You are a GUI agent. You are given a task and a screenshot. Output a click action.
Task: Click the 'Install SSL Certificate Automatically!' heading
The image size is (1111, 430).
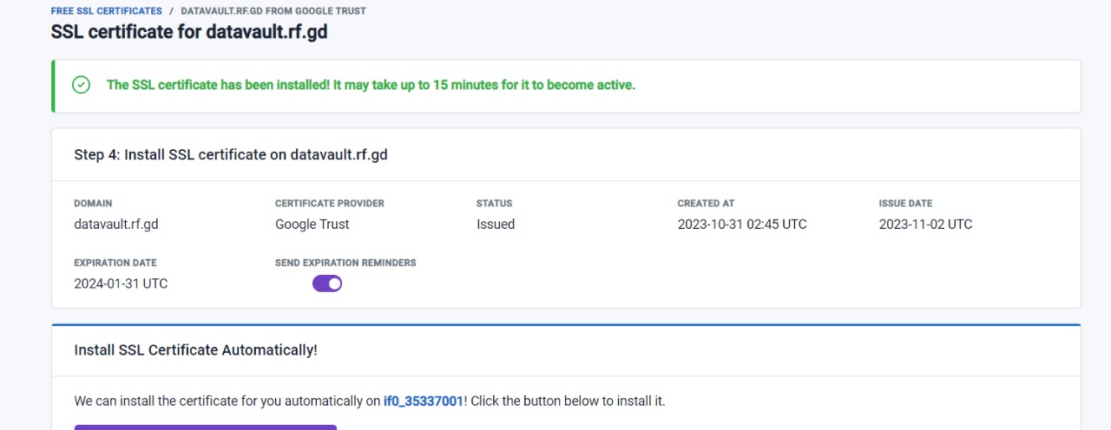point(195,350)
